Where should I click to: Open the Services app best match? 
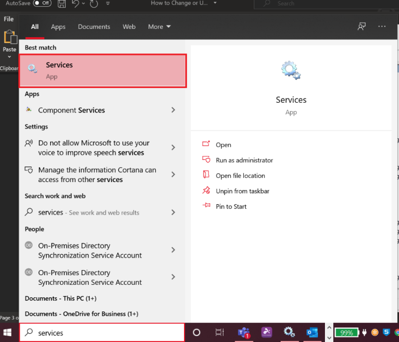click(x=103, y=71)
